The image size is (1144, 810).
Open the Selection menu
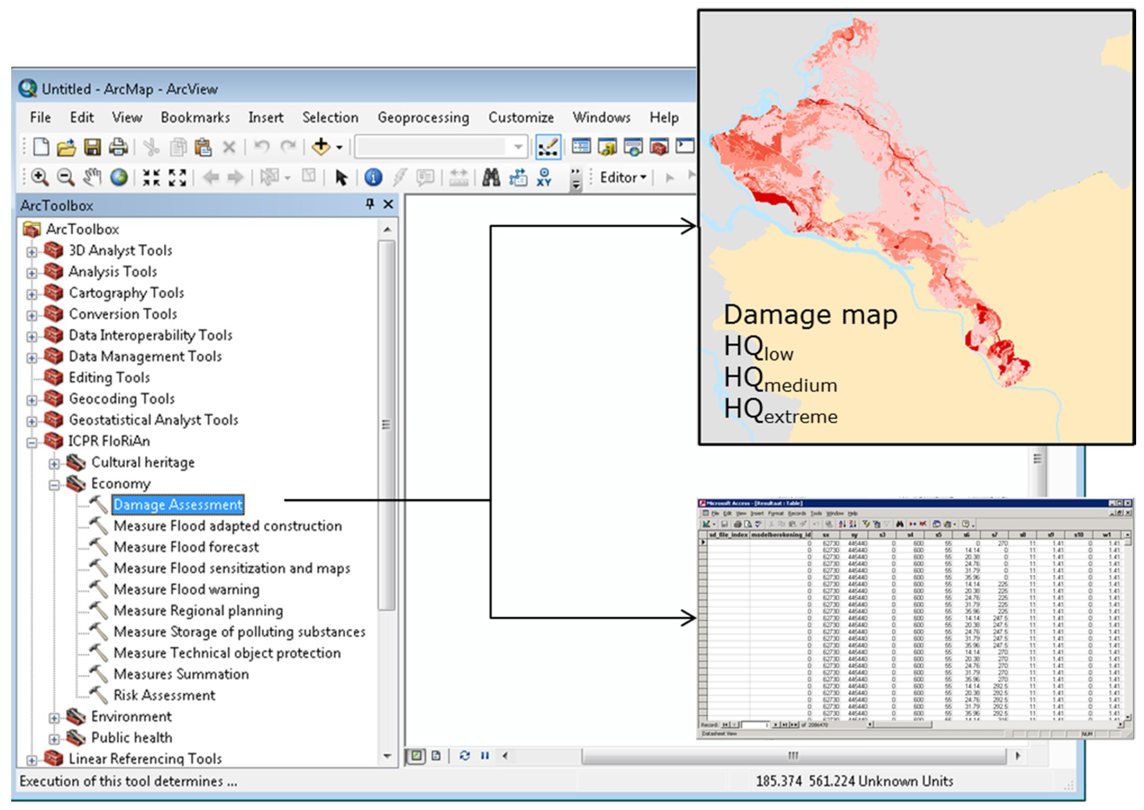330,118
